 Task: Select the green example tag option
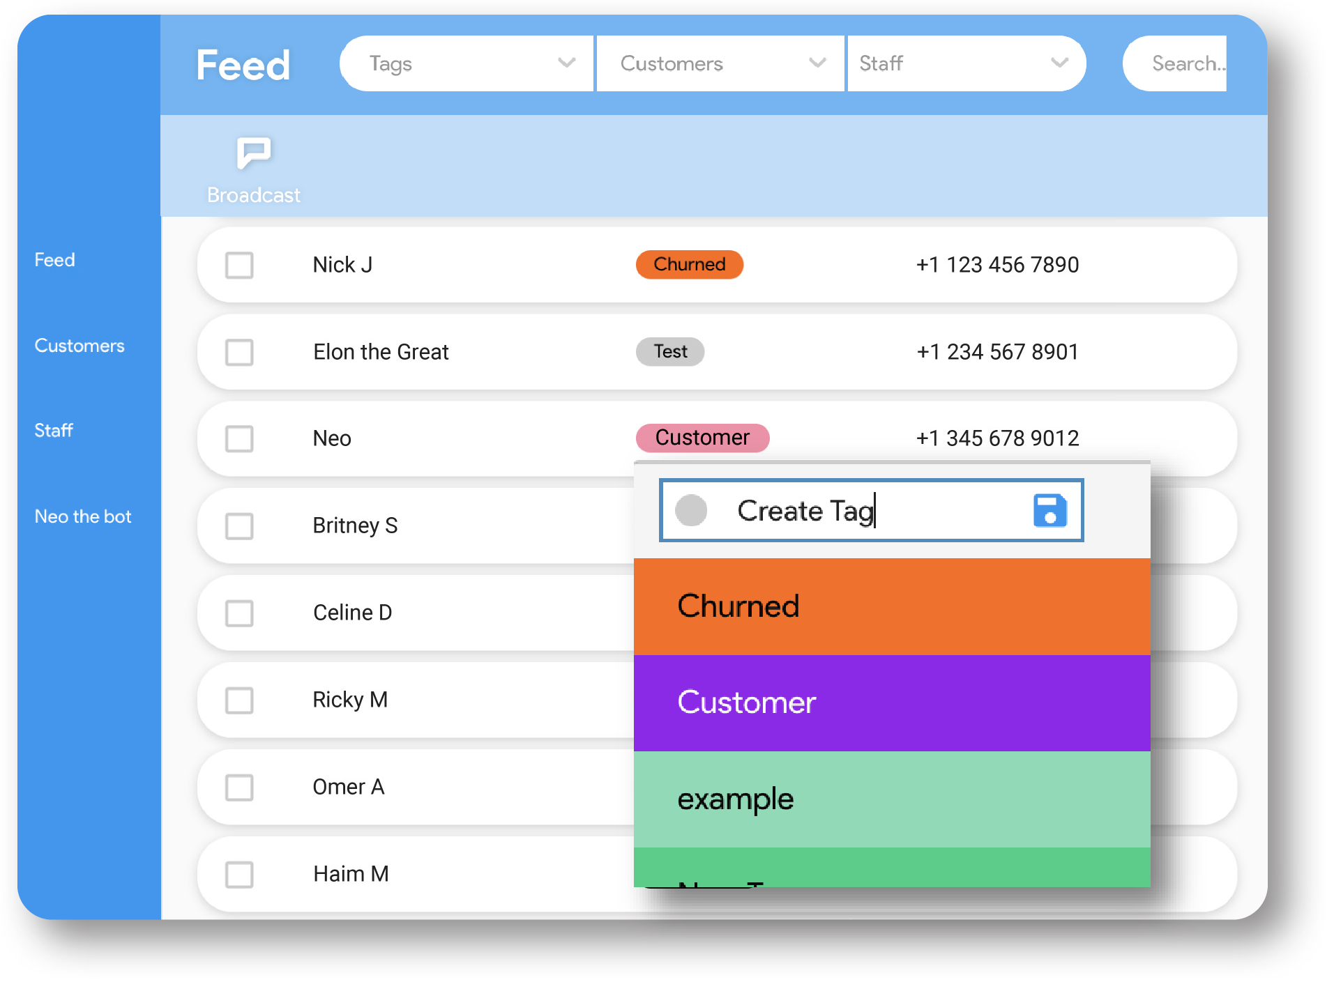891,799
